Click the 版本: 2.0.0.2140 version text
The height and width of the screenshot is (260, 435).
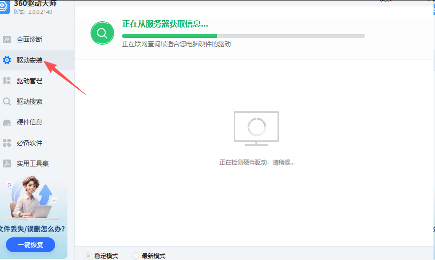[x=33, y=12]
